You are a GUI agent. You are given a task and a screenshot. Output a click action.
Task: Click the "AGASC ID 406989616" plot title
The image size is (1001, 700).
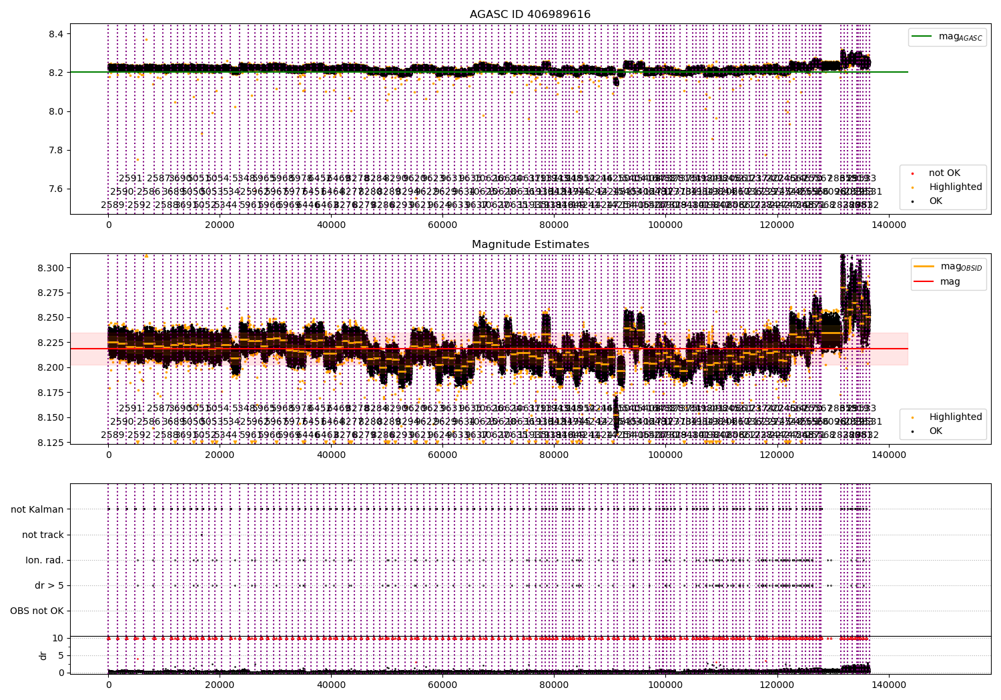tap(530, 15)
